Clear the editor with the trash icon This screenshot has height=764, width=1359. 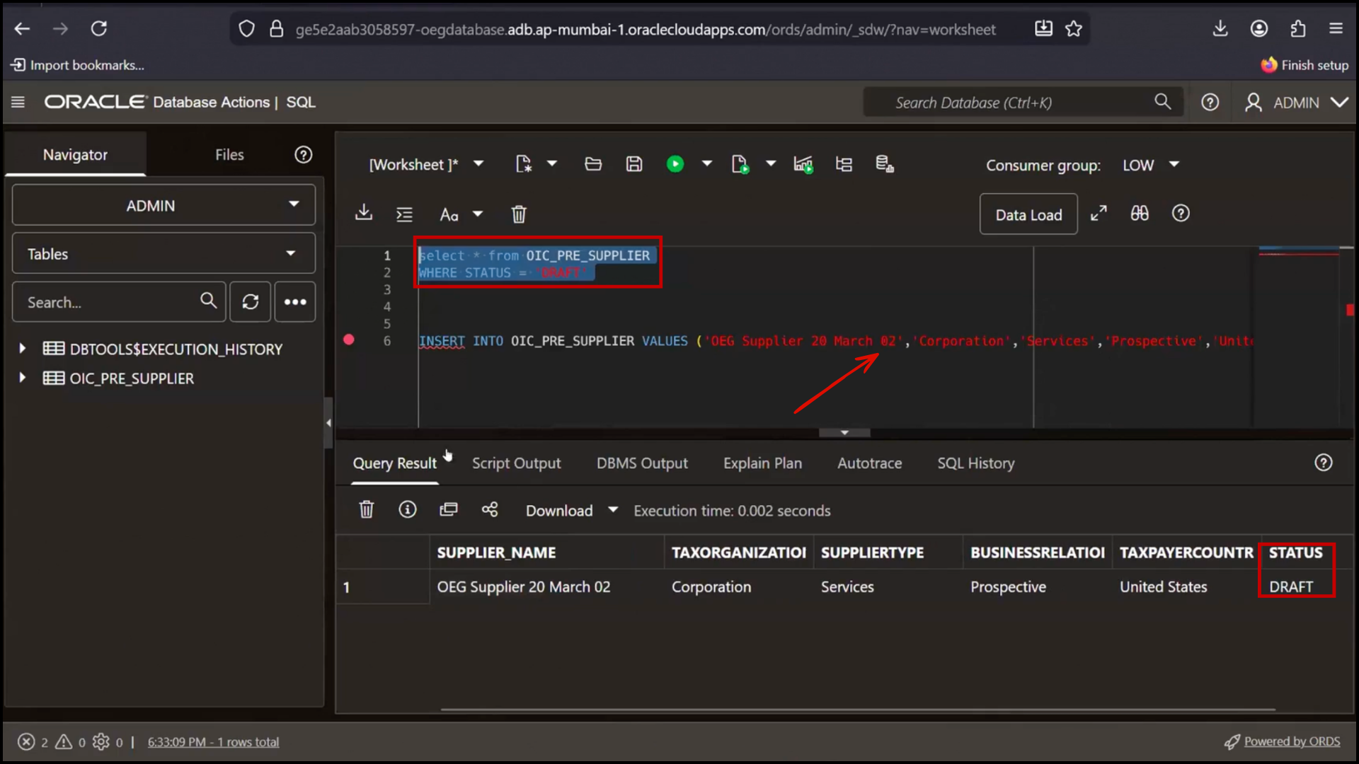click(x=519, y=214)
